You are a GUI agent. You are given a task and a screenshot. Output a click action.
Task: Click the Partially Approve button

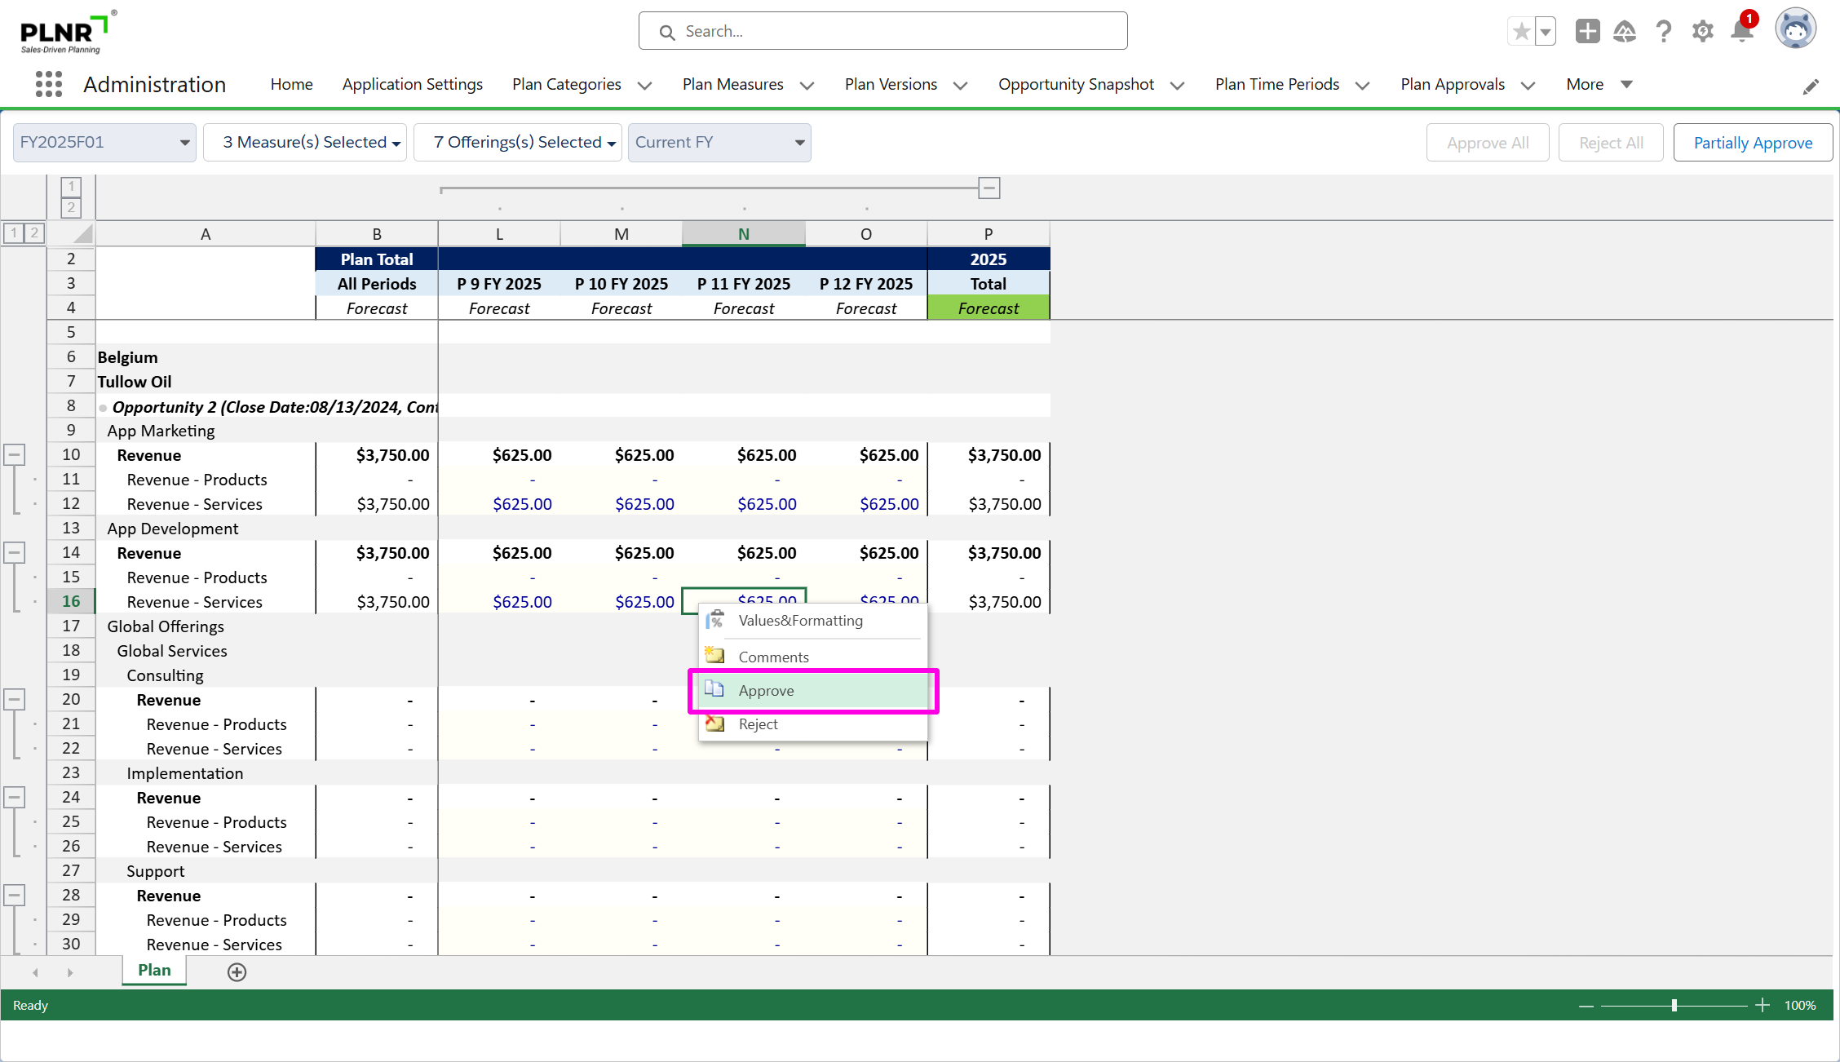(x=1753, y=143)
